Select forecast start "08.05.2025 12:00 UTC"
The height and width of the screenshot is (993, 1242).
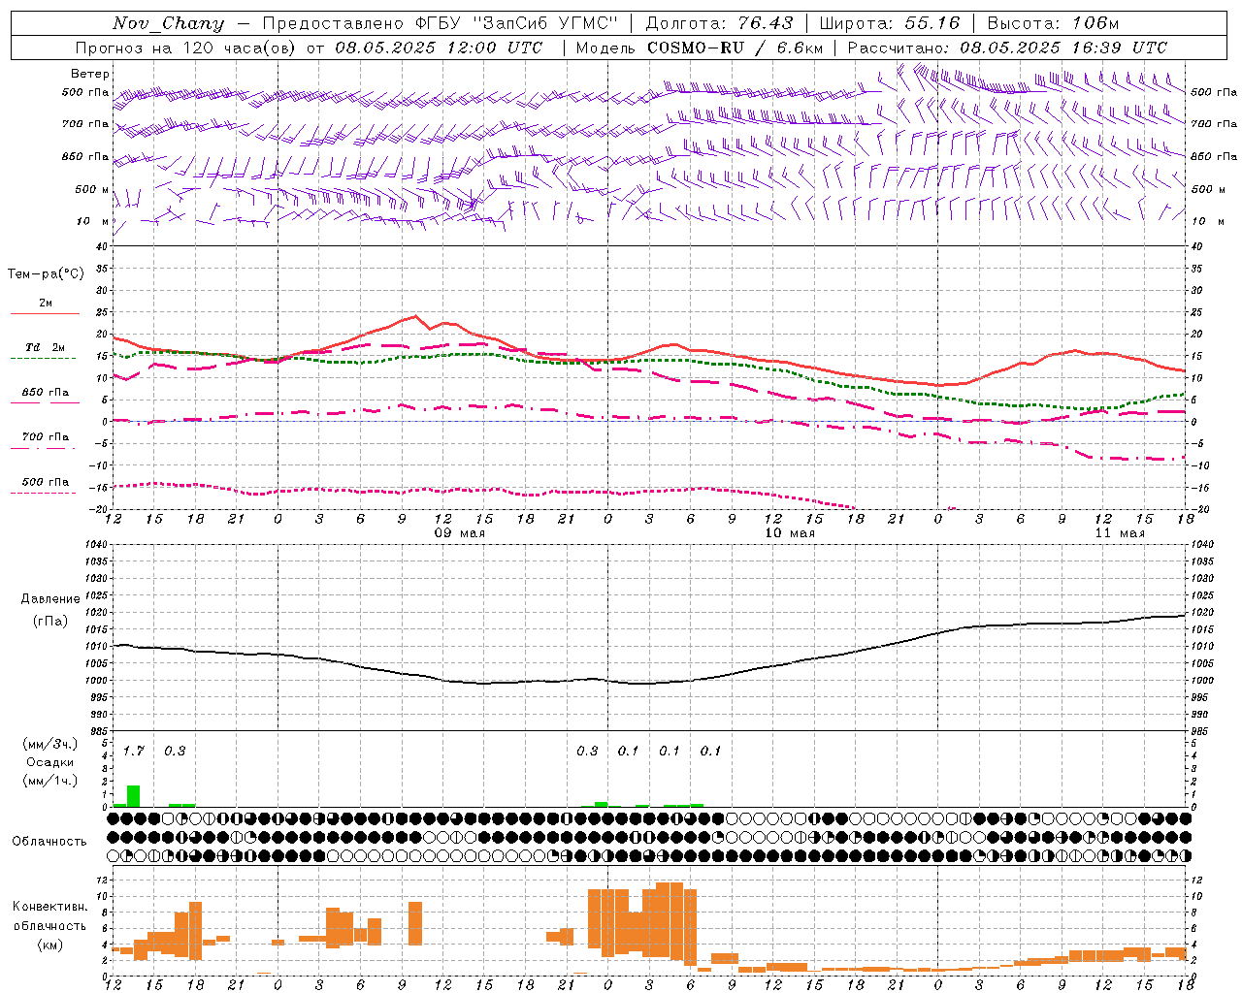tap(439, 48)
